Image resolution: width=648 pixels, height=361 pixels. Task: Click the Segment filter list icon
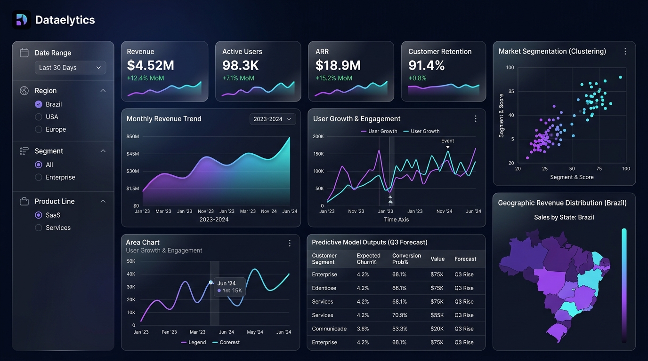(x=24, y=151)
